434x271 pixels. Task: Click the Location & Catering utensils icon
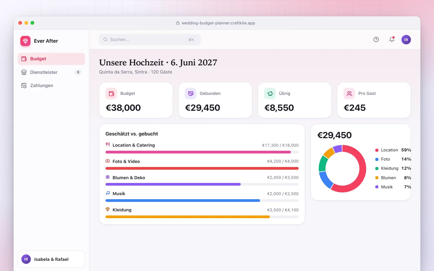tap(108, 145)
